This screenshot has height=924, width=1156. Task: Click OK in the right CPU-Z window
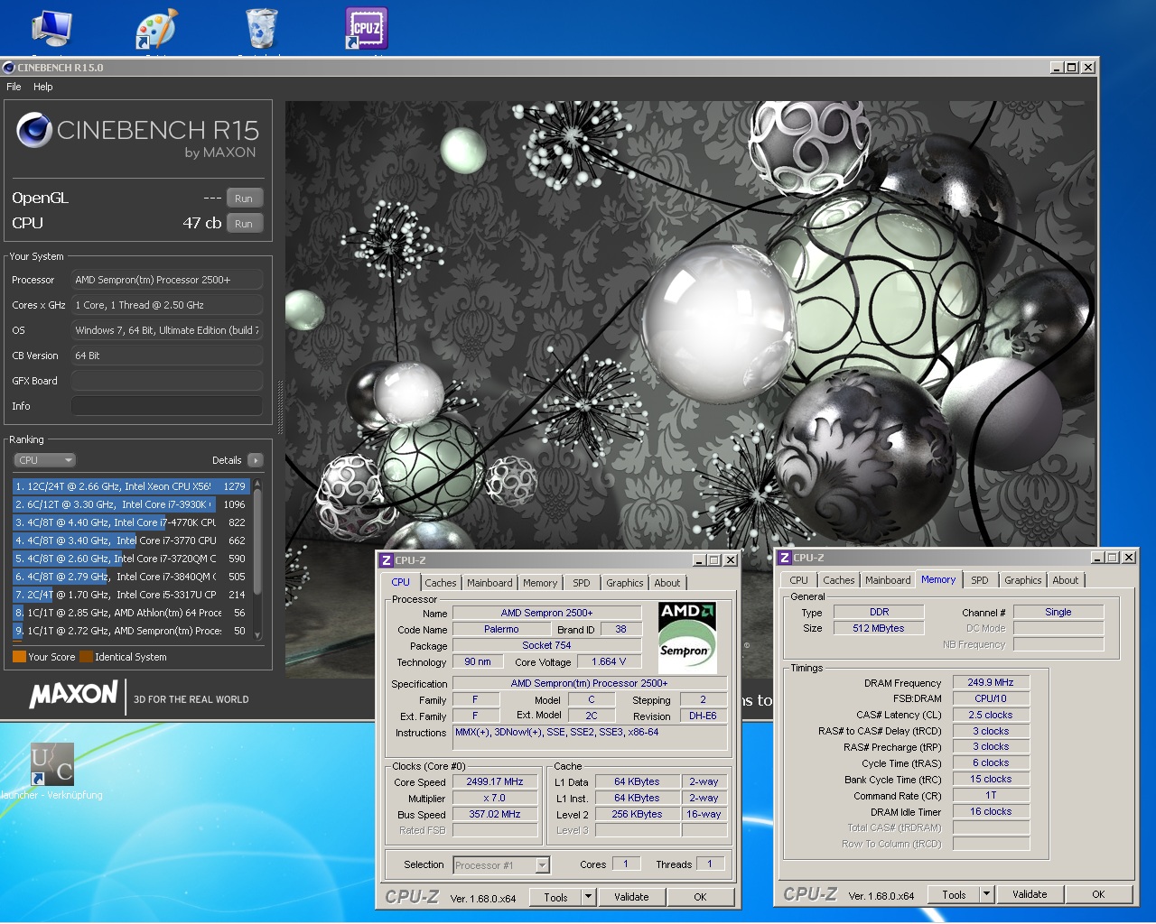coord(1098,895)
